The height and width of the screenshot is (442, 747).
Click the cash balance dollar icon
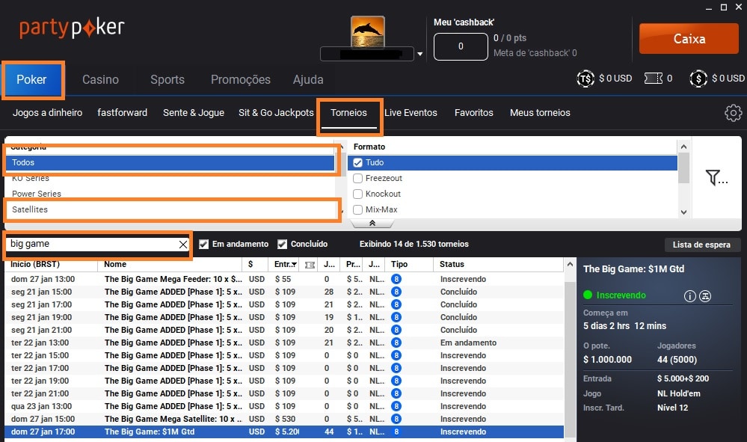point(698,78)
